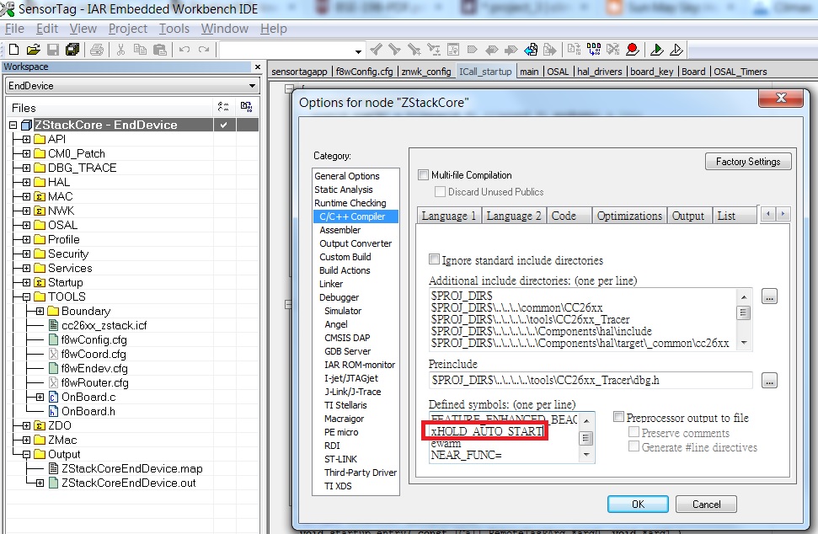Click the batch column icon in the Files header
Viewport: 818px width, 534px height.
[246, 108]
